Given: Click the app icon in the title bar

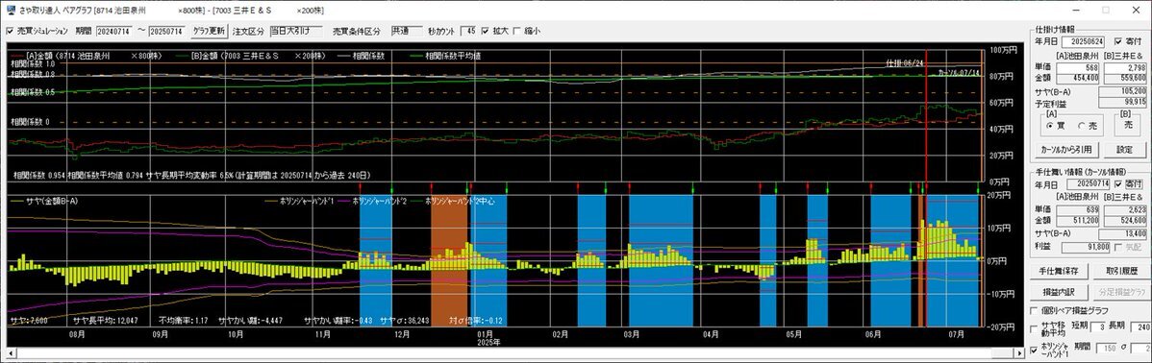Looking at the screenshot, I should (x=11, y=10).
